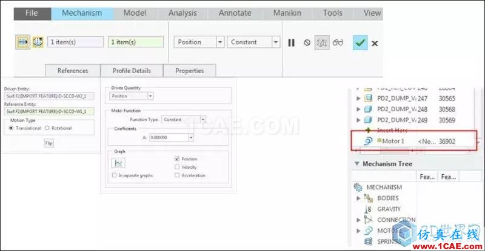Enable the Acceleration graph checkbox
The image size is (485, 251).
(x=177, y=175)
